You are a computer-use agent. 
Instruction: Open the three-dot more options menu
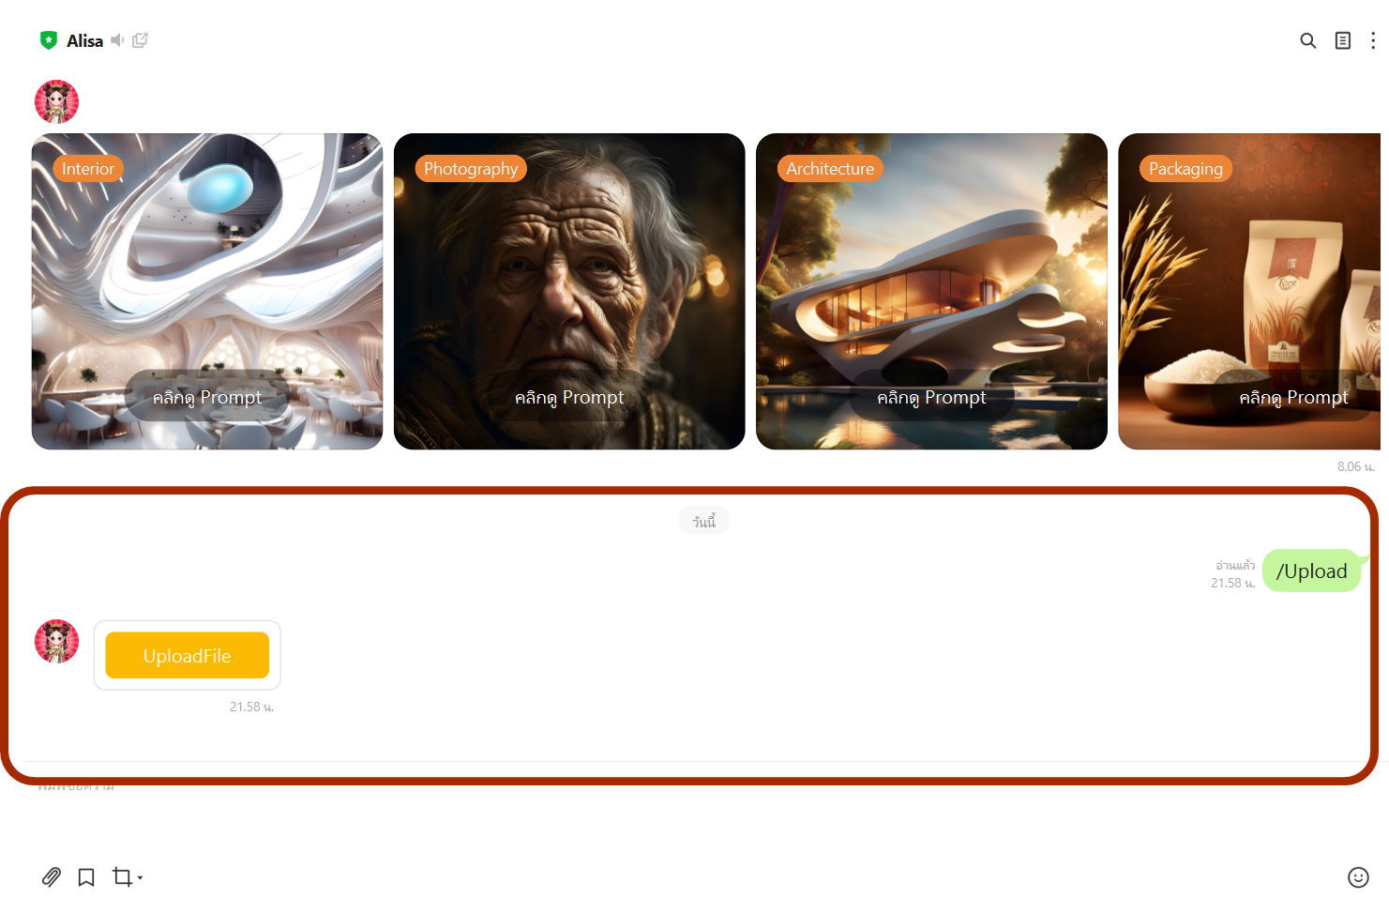(1373, 40)
